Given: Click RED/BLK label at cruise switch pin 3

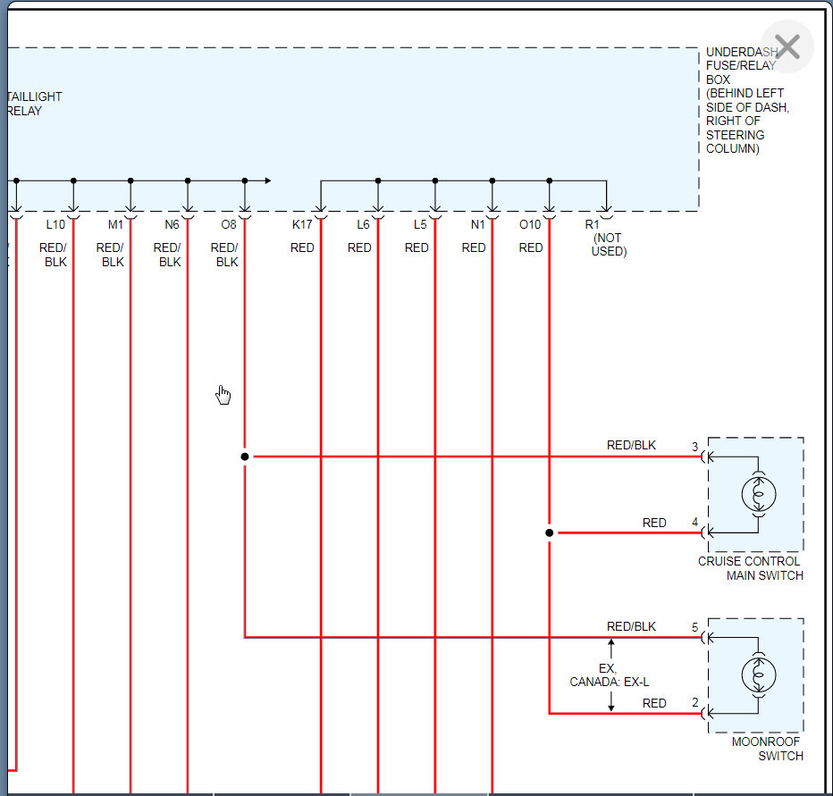Looking at the screenshot, I should click(x=631, y=445).
